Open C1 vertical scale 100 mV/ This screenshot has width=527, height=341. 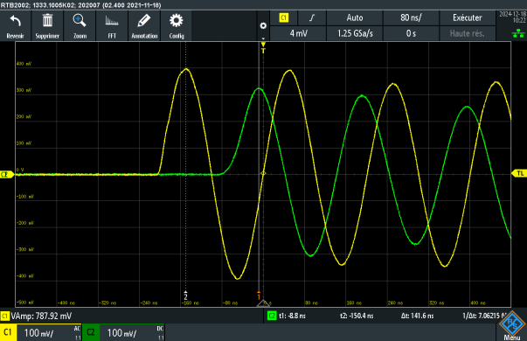38,333
